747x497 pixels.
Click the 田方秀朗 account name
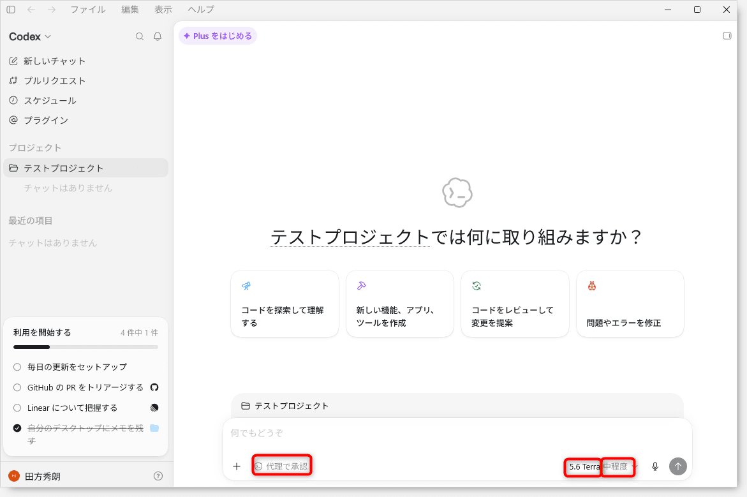coord(42,477)
